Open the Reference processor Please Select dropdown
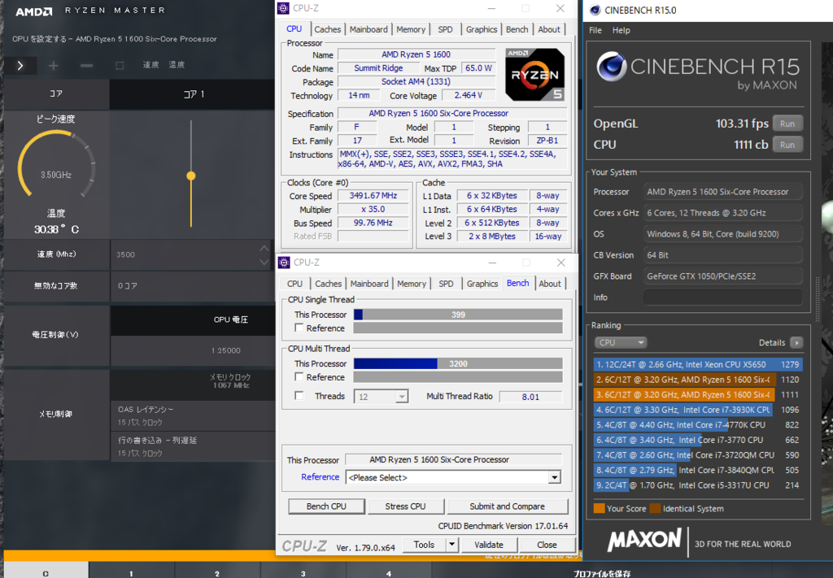 (x=554, y=477)
